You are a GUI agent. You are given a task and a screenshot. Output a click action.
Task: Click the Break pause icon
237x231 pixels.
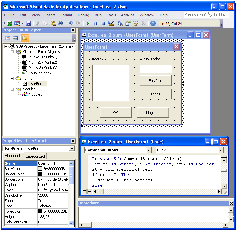click(x=96, y=24)
